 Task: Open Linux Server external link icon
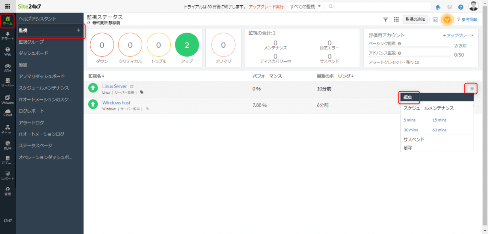click(131, 86)
